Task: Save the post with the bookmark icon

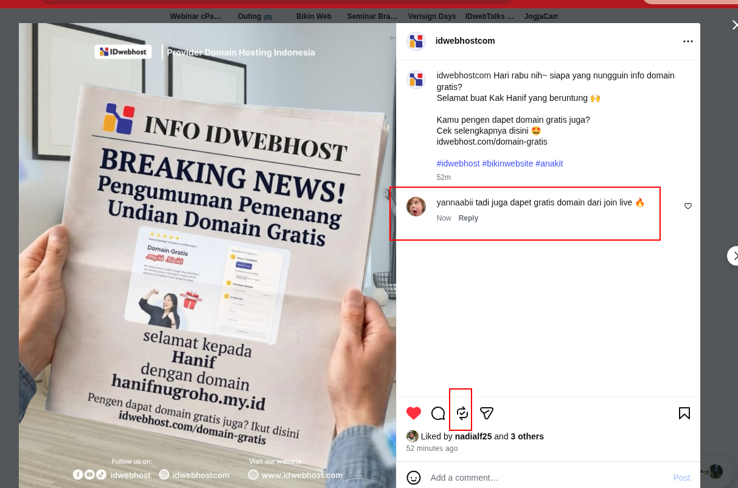Action: [x=684, y=413]
